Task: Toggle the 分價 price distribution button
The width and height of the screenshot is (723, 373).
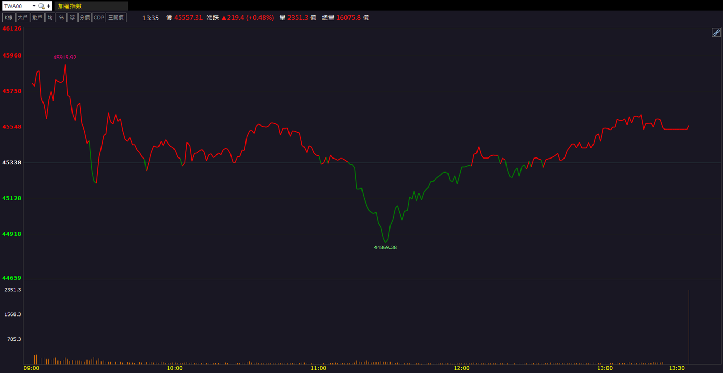Action: (84, 18)
